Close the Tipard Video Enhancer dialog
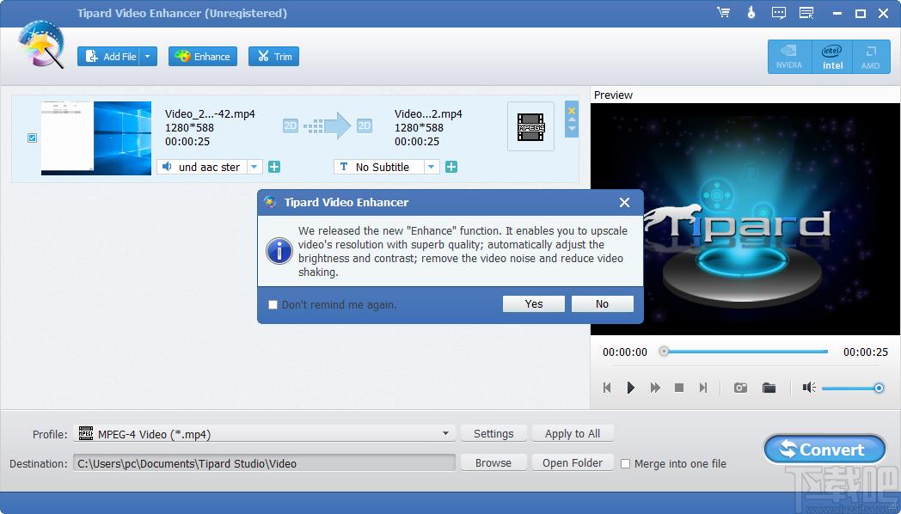901x514 pixels. 625,202
